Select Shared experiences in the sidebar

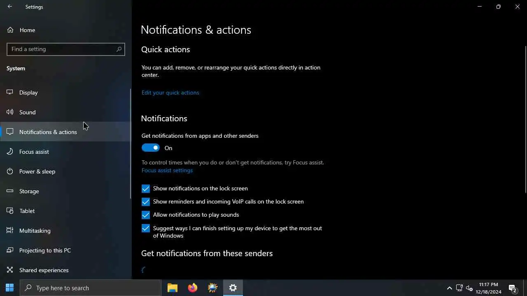(x=65, y=270)
